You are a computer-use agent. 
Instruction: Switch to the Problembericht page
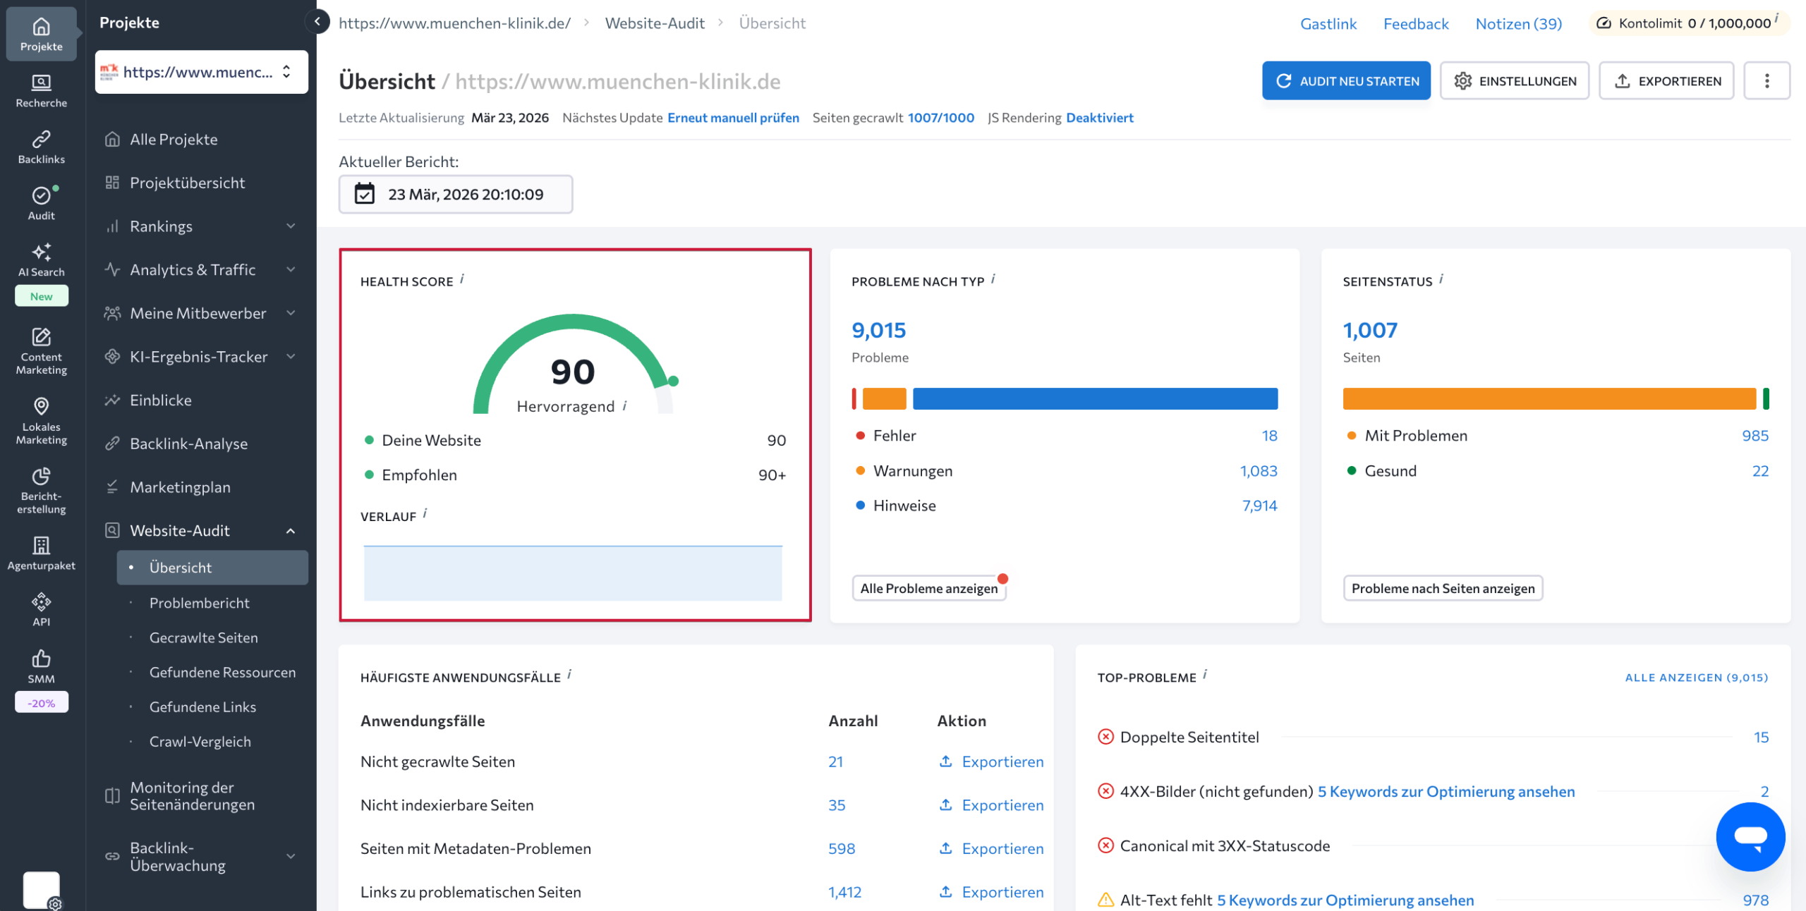point(200,603)
